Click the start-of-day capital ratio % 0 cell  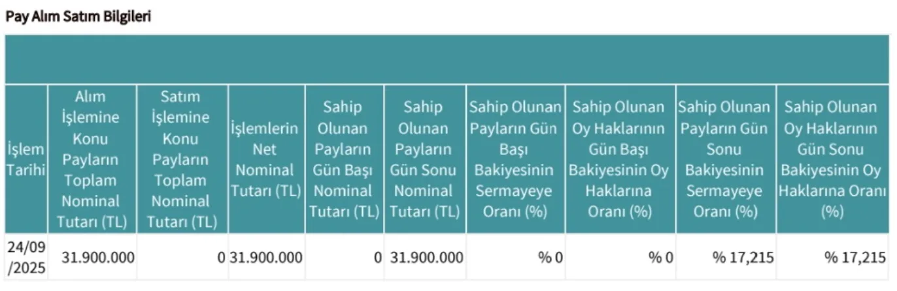coord(515,257)
